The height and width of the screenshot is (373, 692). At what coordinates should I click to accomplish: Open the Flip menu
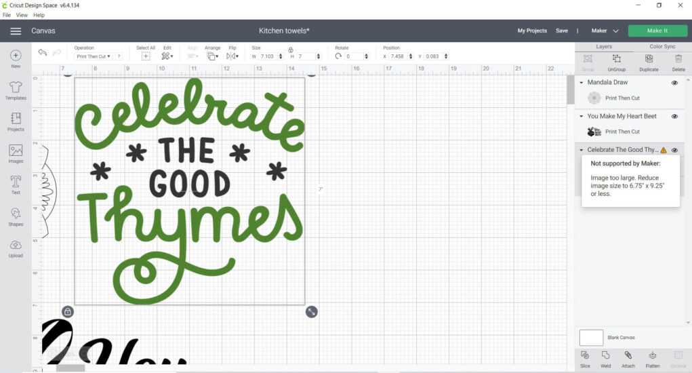232,56
